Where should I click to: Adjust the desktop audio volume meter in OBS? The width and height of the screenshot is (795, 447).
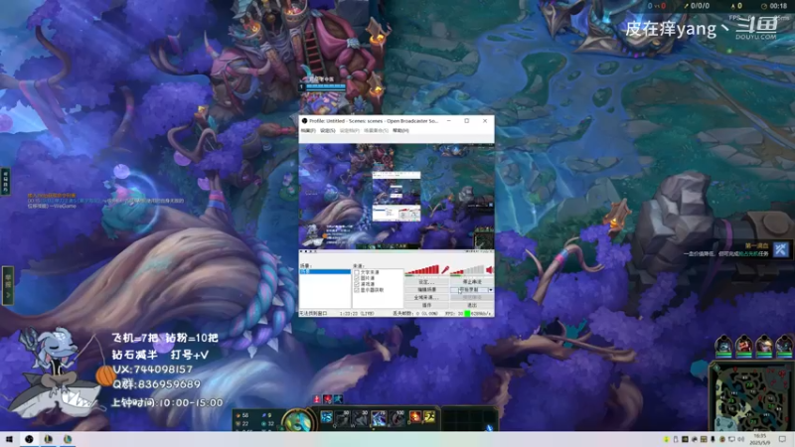tap(467, 269)
